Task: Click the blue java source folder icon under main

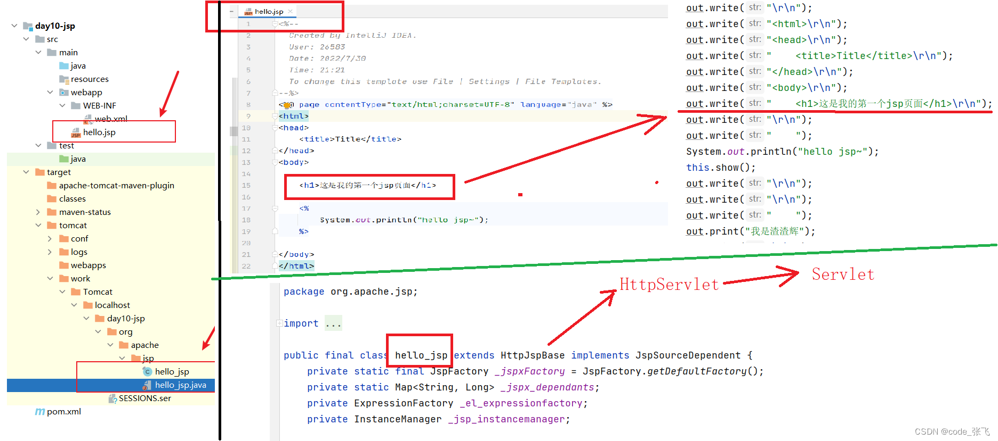Action: pos(64,66)
